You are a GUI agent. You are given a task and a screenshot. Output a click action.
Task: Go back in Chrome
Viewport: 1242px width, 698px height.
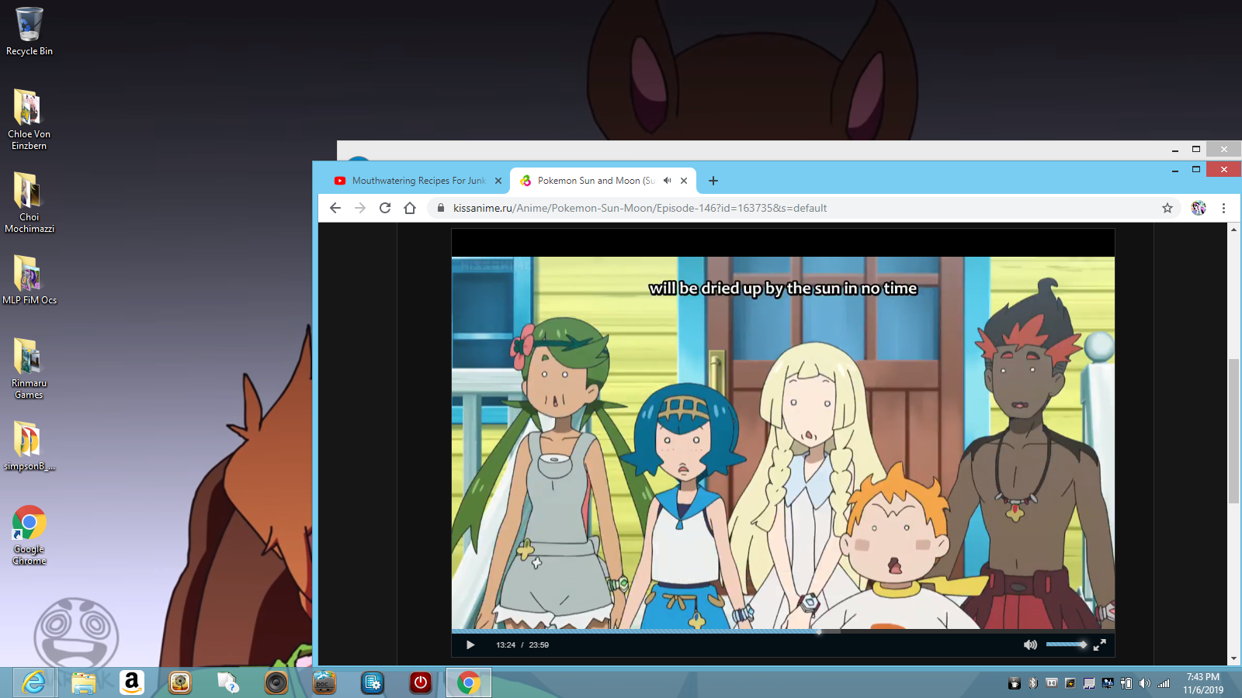pyautogui.click(x=335, y=208)
